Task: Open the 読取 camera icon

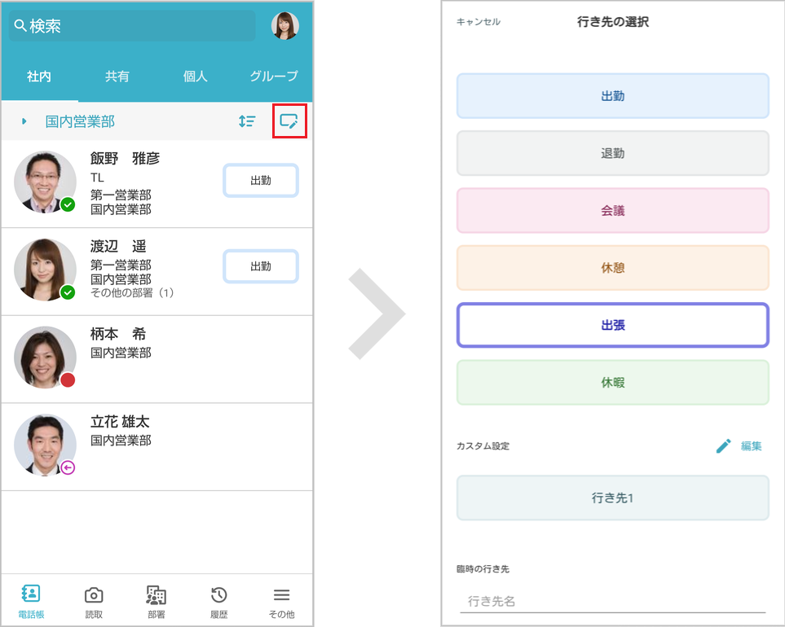Action: 94,595
